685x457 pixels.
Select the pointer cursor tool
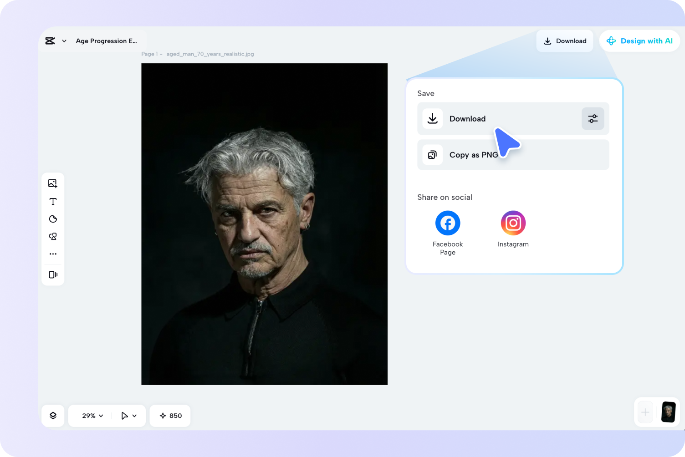click(x=124, y=416)
